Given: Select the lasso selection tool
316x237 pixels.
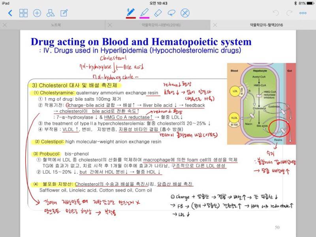Looking at the screenshot, I should tap(171, 12).
